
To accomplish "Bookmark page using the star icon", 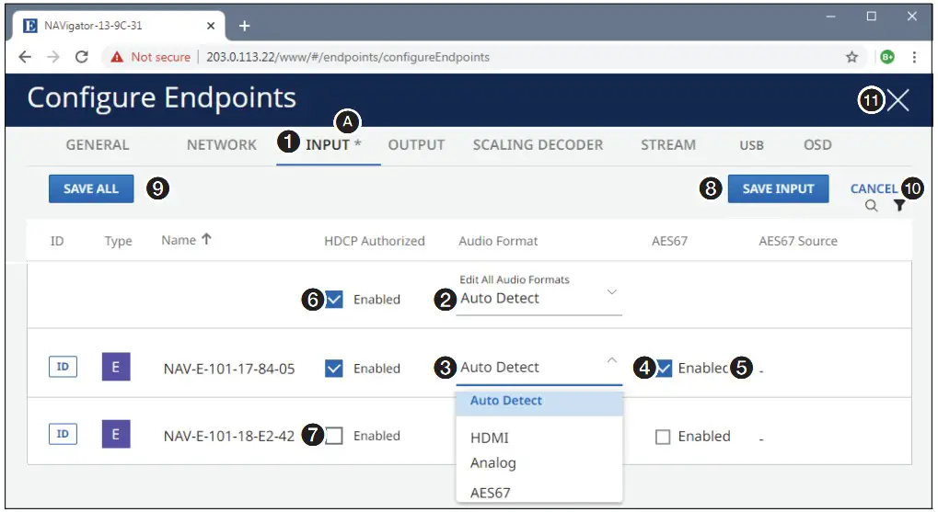I will (x=851, y=57).
